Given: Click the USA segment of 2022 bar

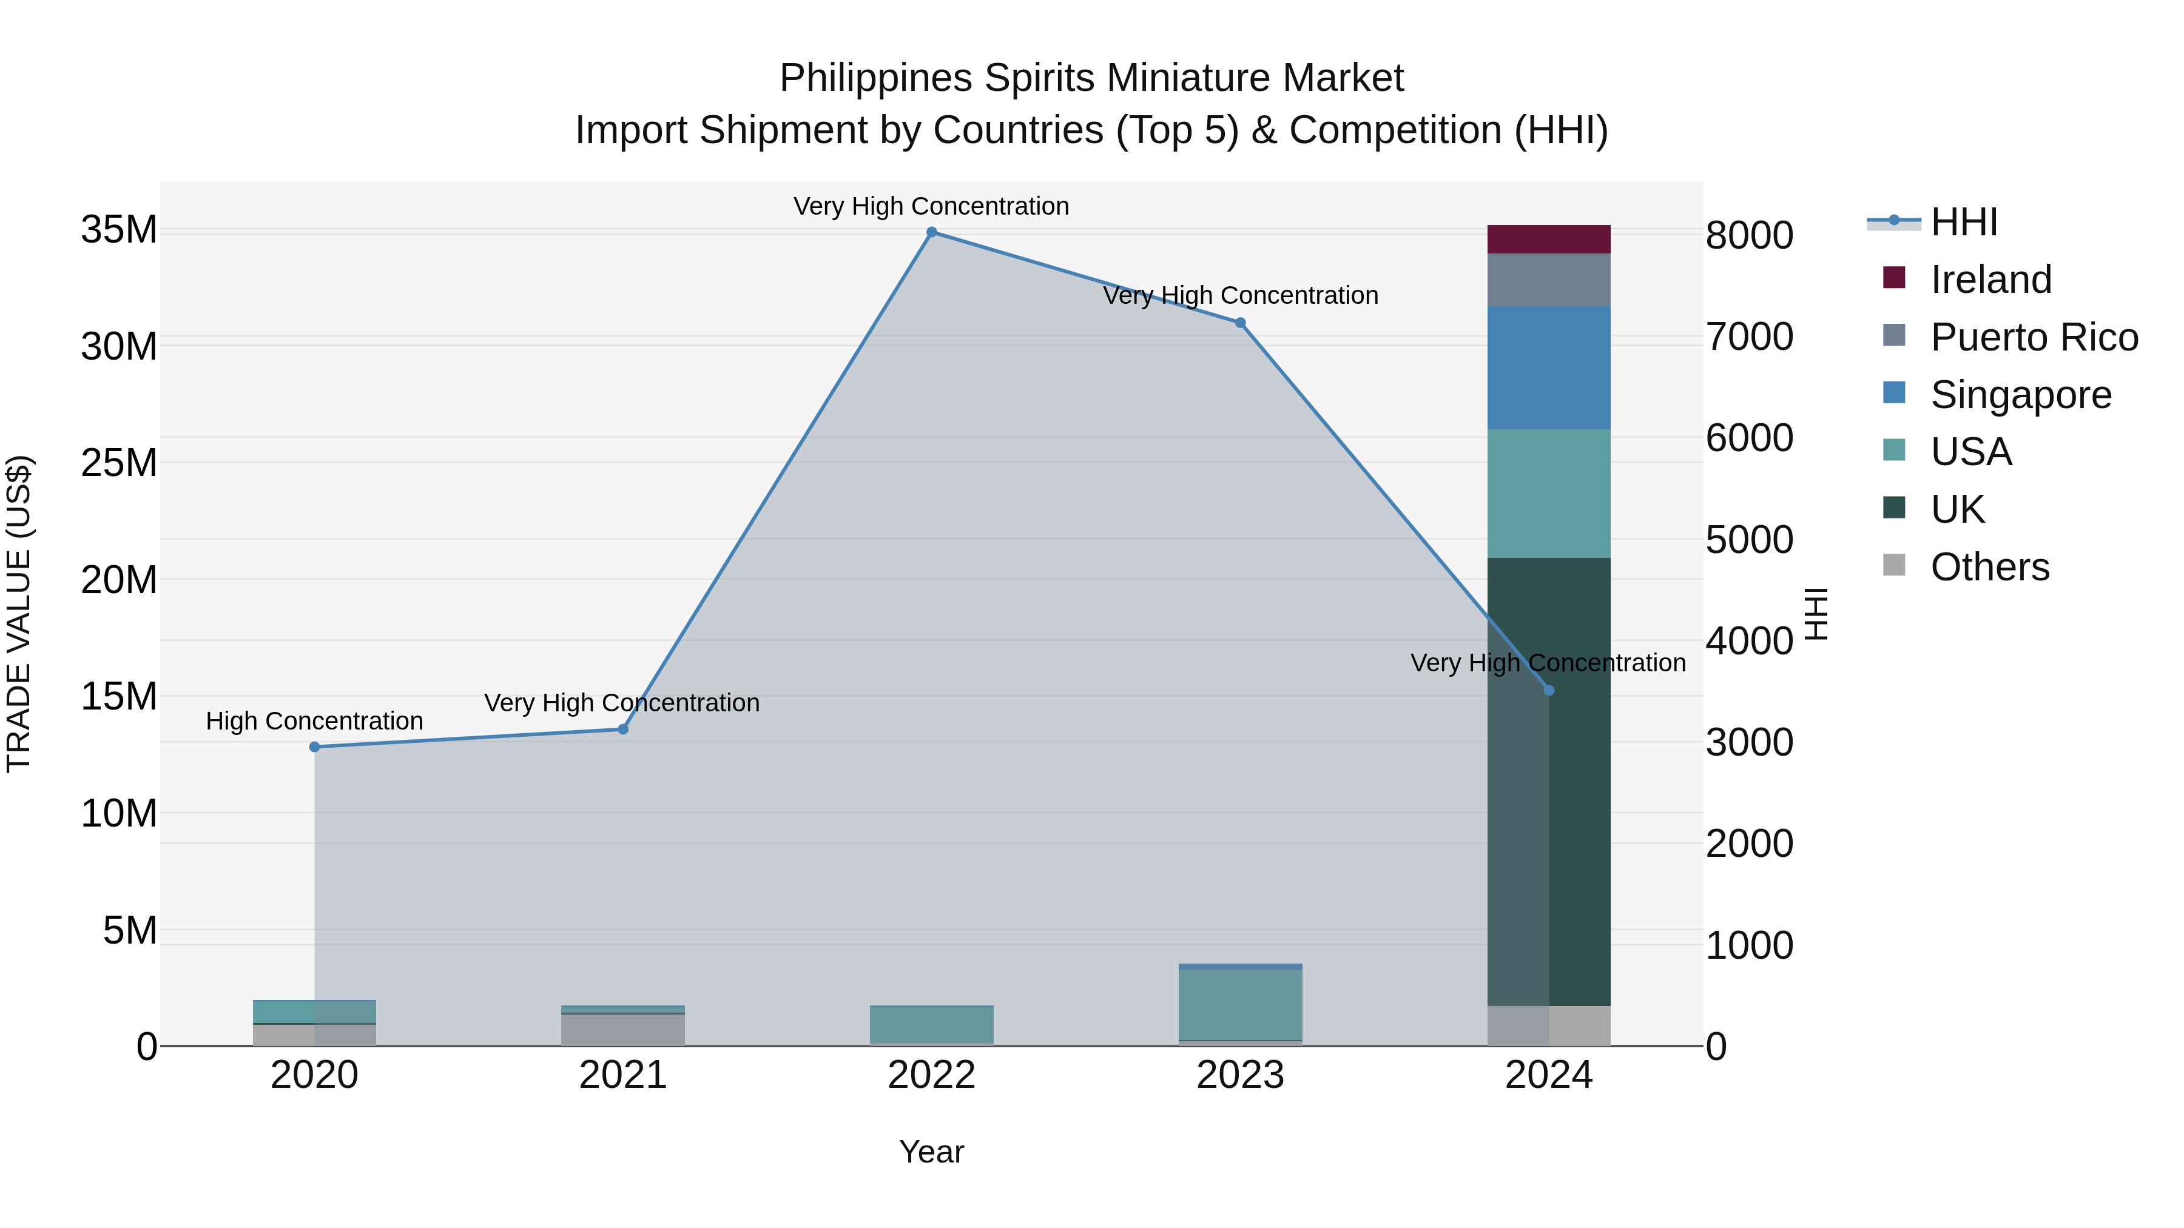Looking at the screenshot, I should click(x=932, y=1025).
